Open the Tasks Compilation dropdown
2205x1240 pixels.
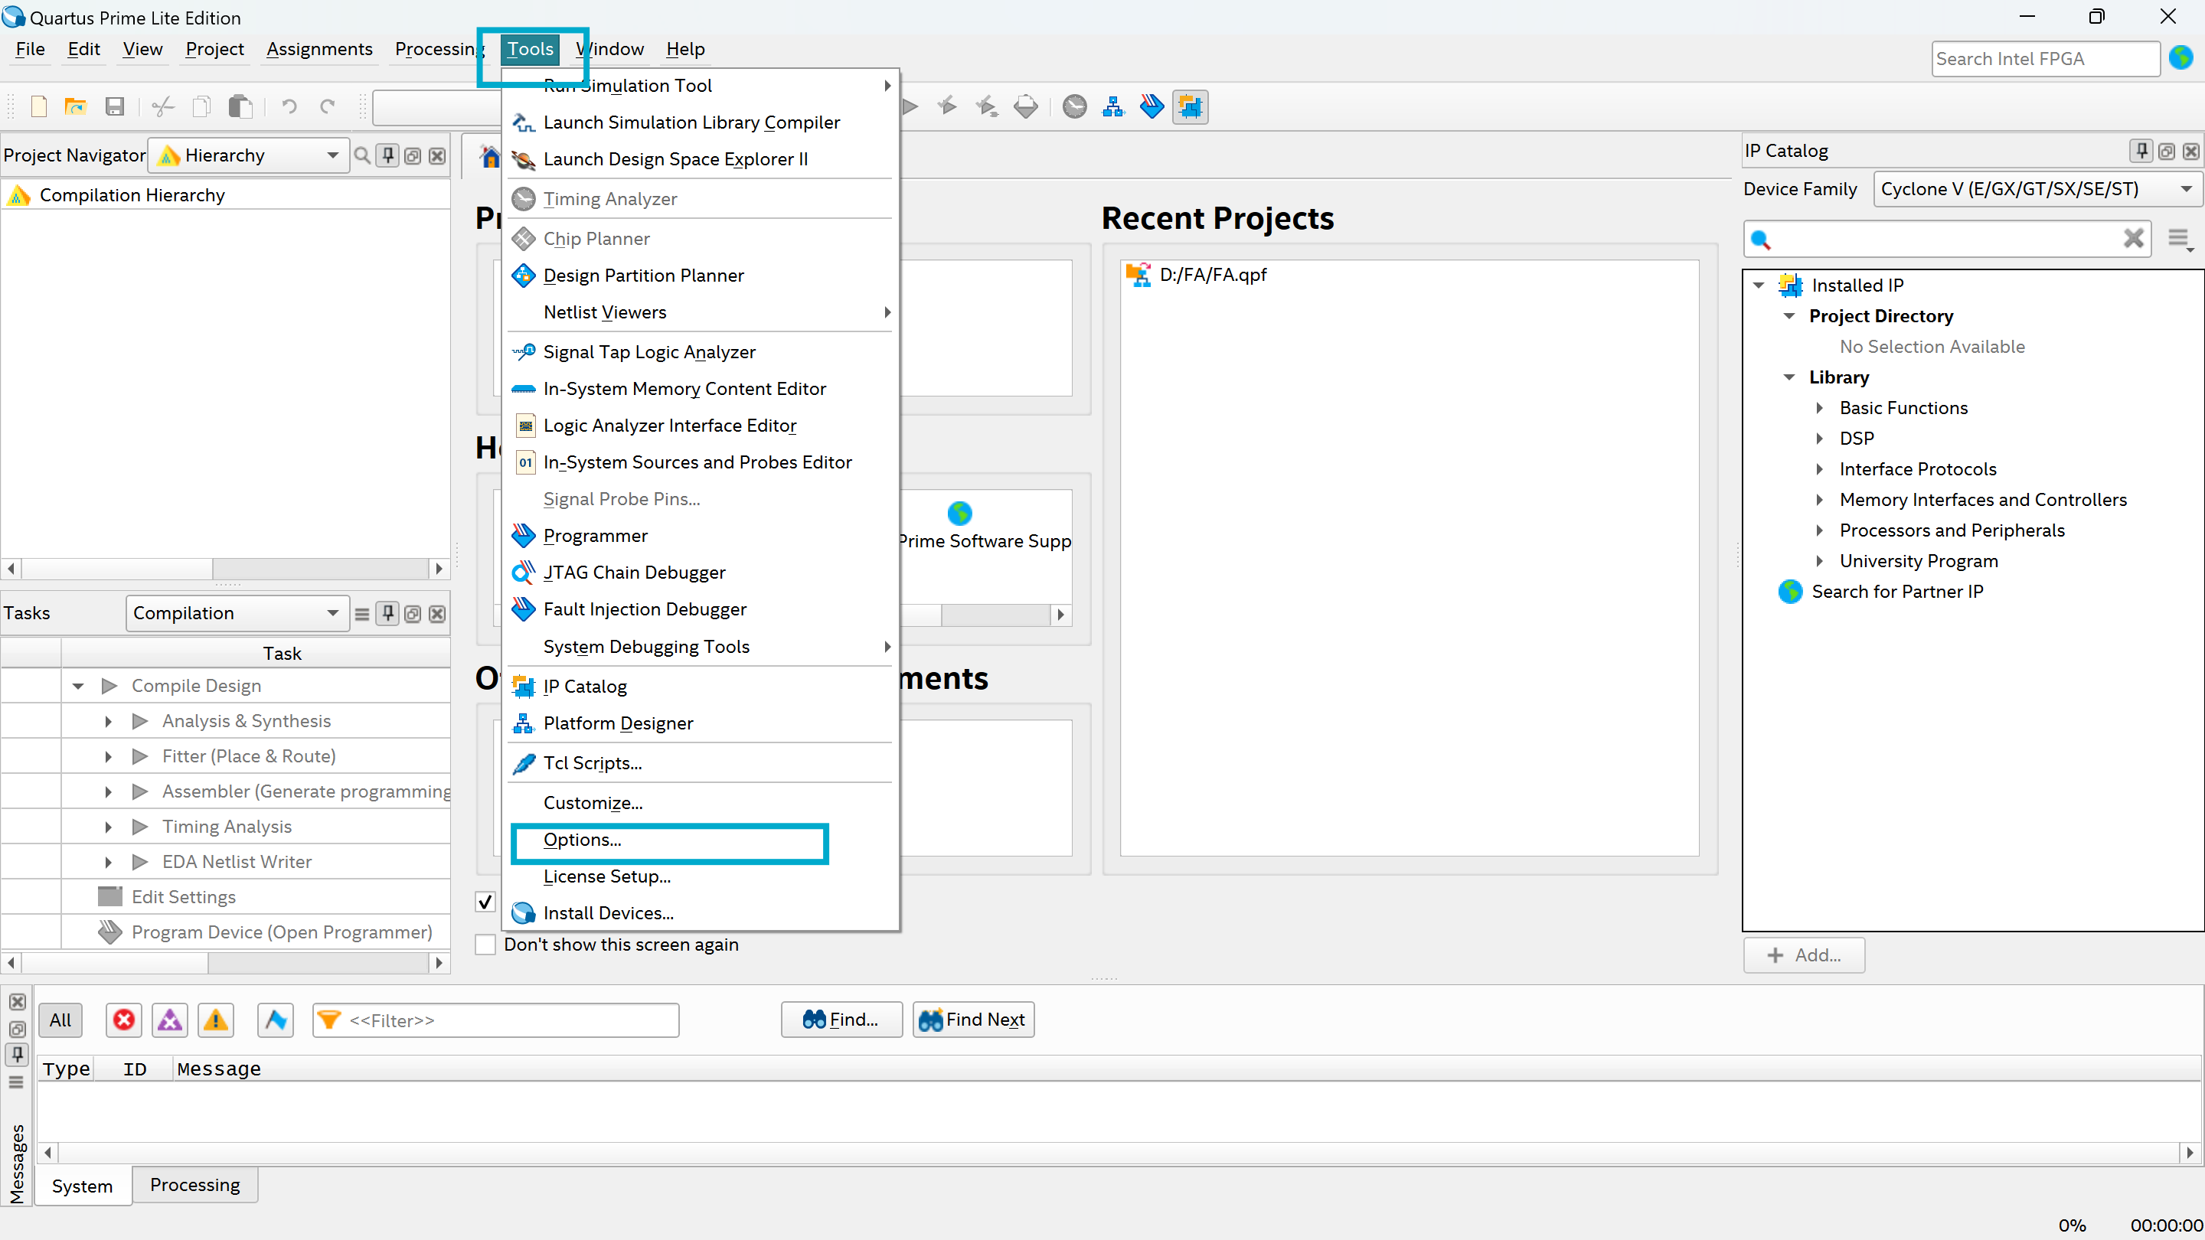(237, 614)
